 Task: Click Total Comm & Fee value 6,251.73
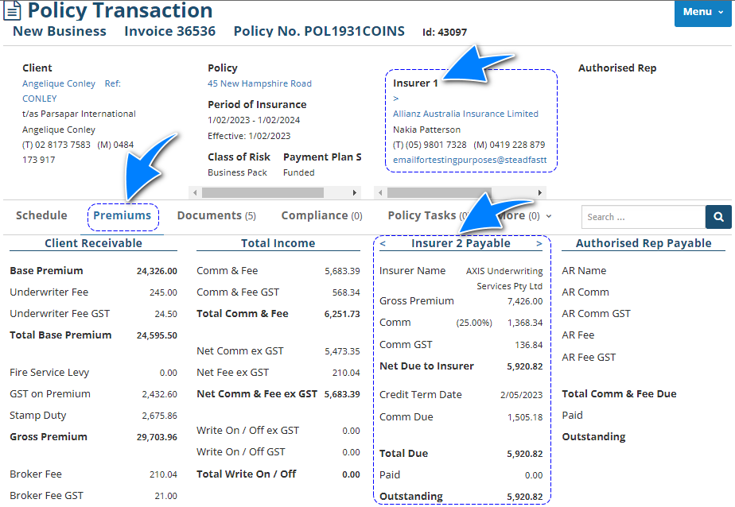342,314
